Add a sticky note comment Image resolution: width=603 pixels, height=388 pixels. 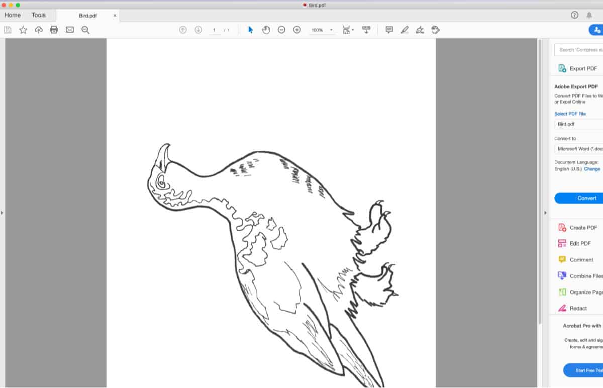point(389,30)
